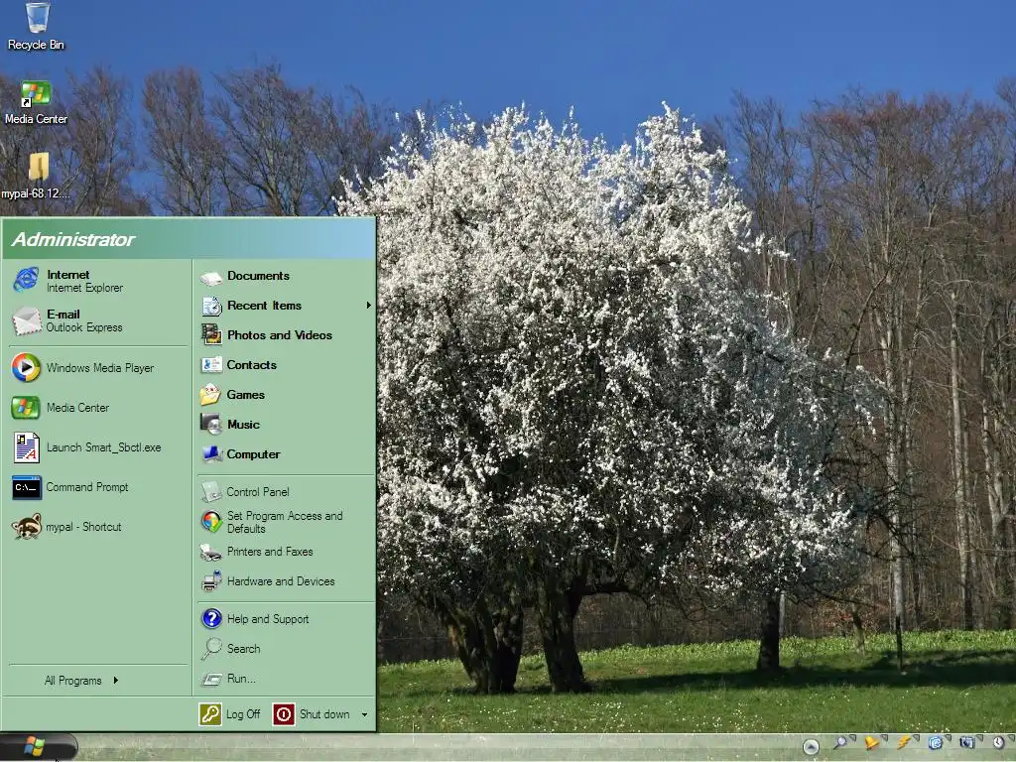Open Documents folder

(286, 276)
